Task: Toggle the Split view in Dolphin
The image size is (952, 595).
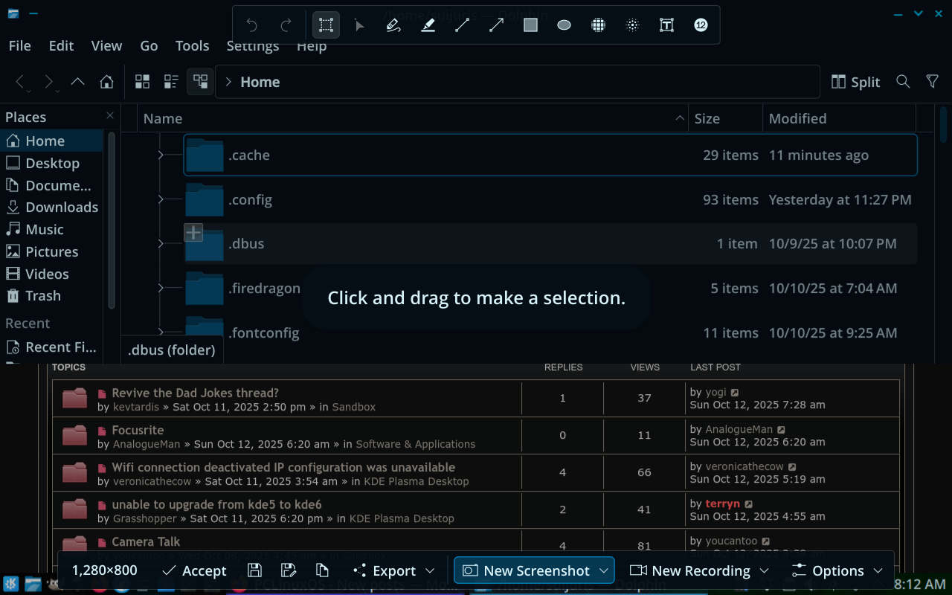Action: [855, 82]
